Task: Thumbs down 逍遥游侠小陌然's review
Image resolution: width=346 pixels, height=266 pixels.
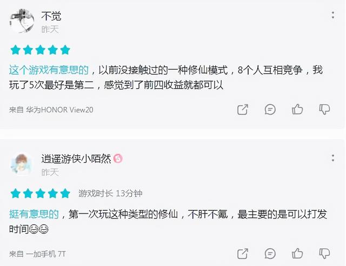Action: coord(324,254)
